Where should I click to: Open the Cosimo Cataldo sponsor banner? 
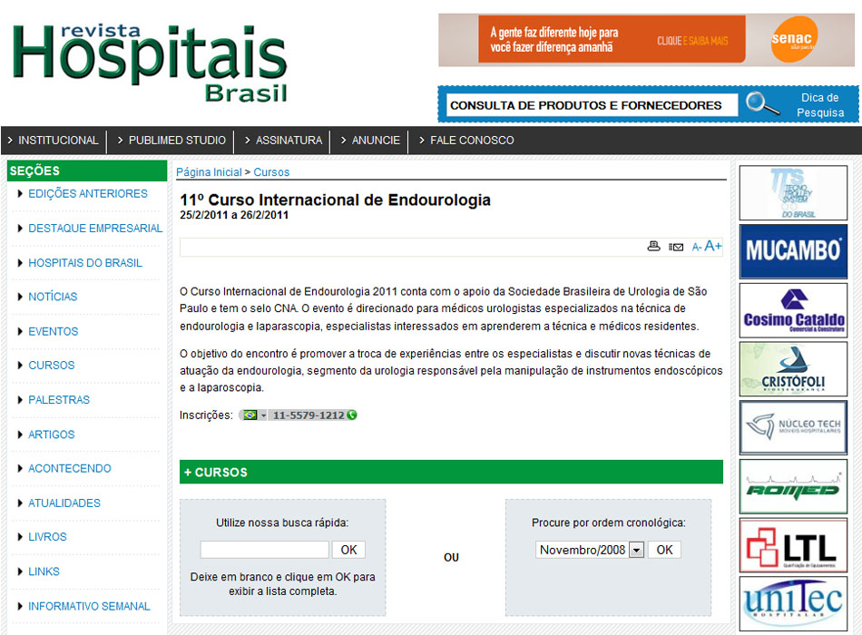(793, 310)
